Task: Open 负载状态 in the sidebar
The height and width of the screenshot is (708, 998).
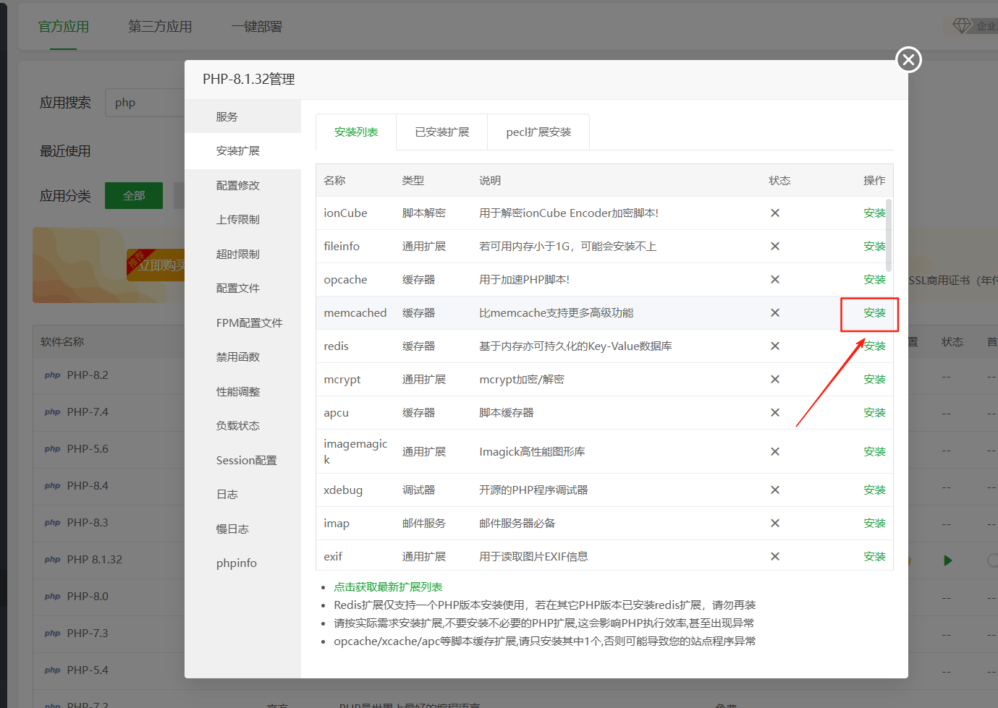Action: [242, 425]
